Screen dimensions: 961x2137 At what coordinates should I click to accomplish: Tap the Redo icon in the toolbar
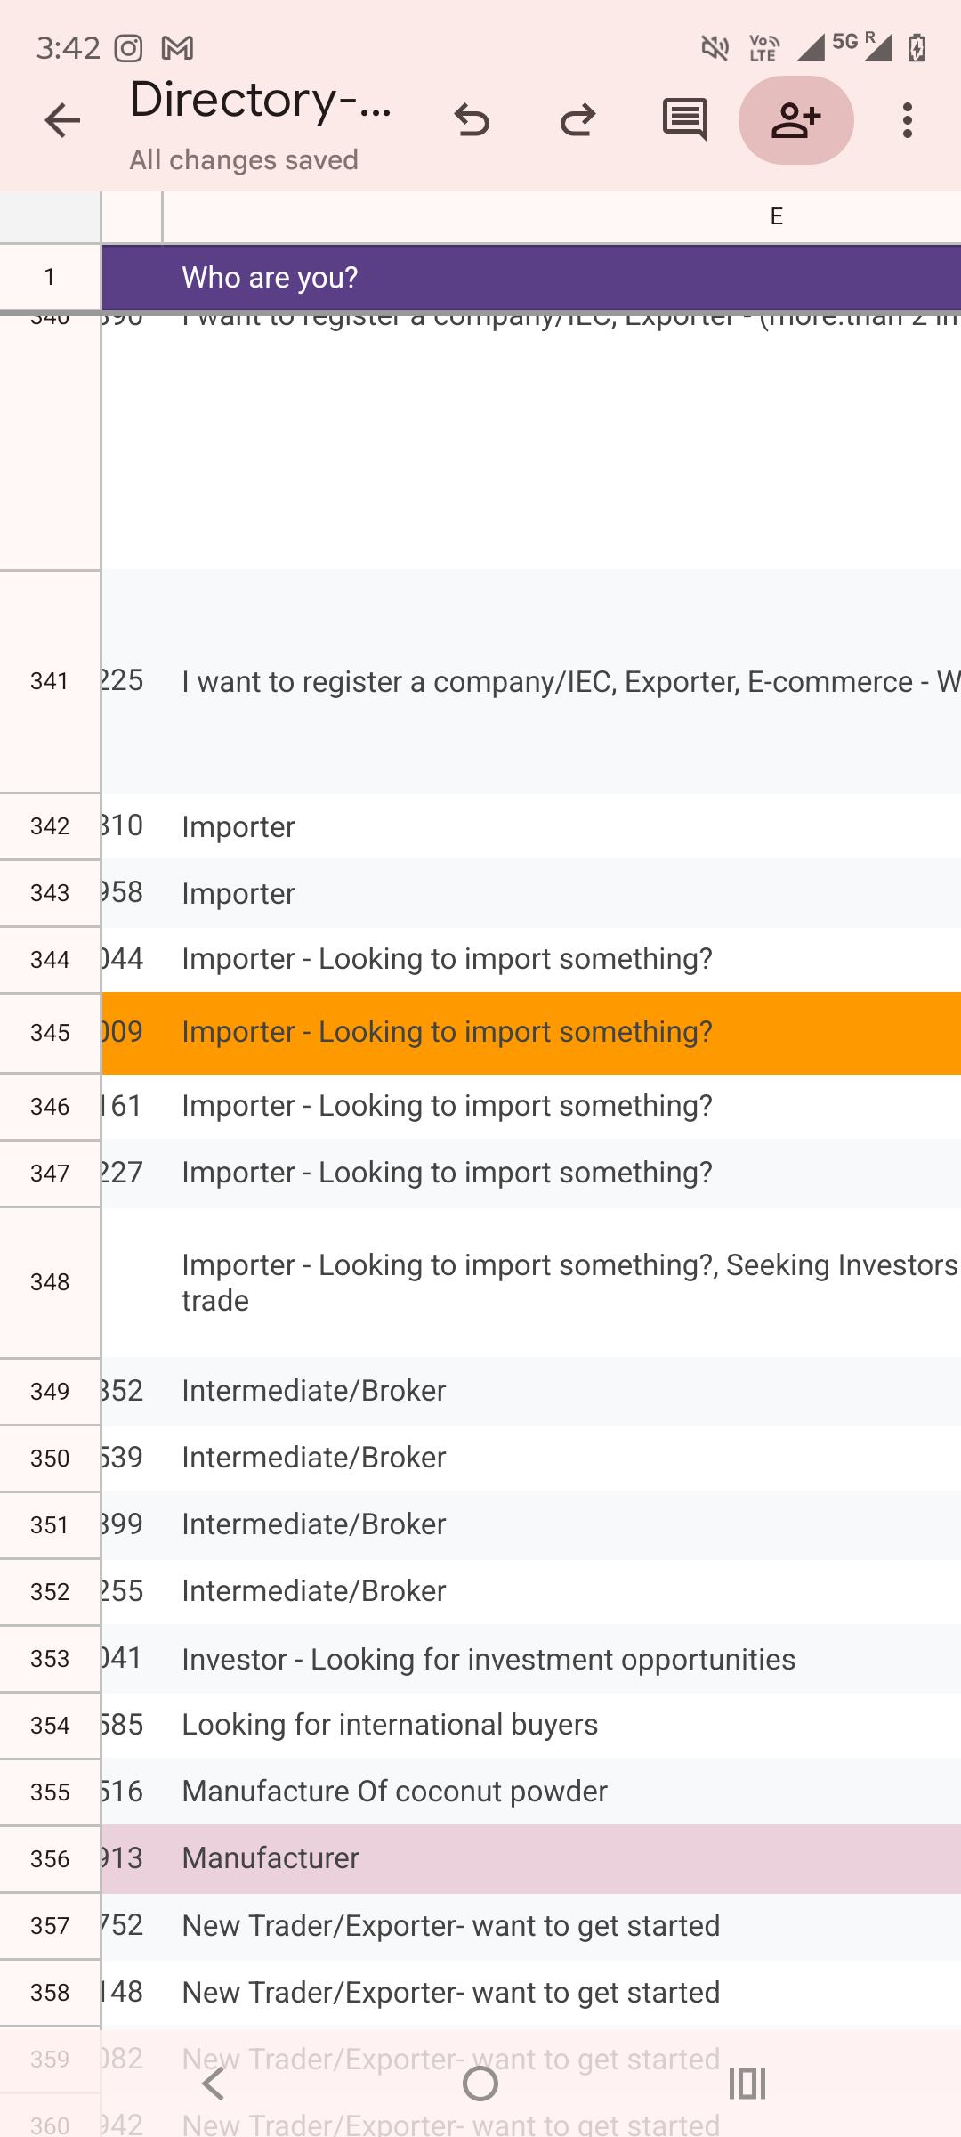577,120
